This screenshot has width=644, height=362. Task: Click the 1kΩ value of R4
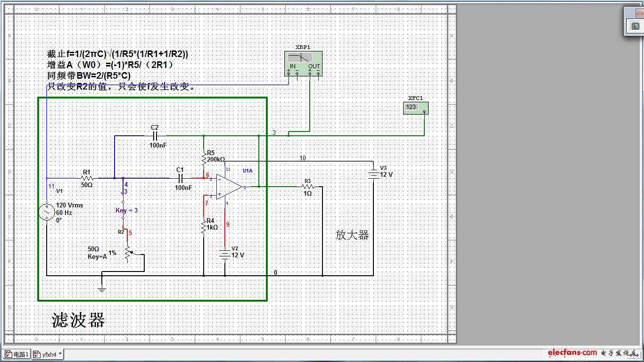pyautogui.click(x=212, y=227)
